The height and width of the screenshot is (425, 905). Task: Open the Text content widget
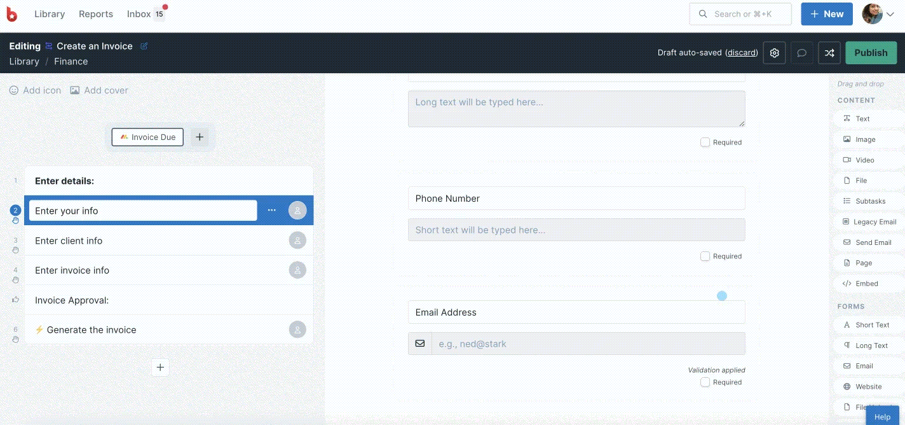click(862, 118)
